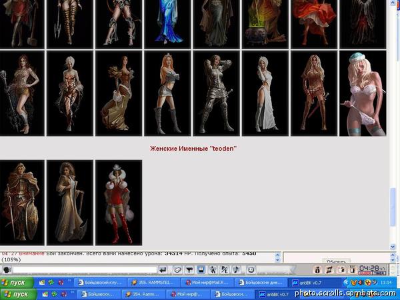
Task: Select the avatar with a sledgehammer
Action: [x=22, y=24]
